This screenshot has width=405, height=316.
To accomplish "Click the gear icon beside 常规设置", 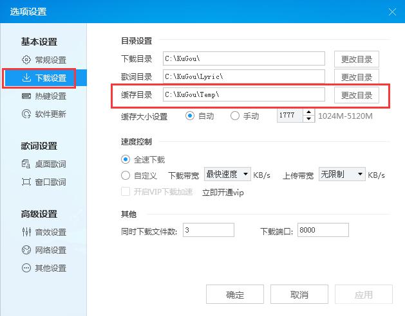I will click(26, 60).
